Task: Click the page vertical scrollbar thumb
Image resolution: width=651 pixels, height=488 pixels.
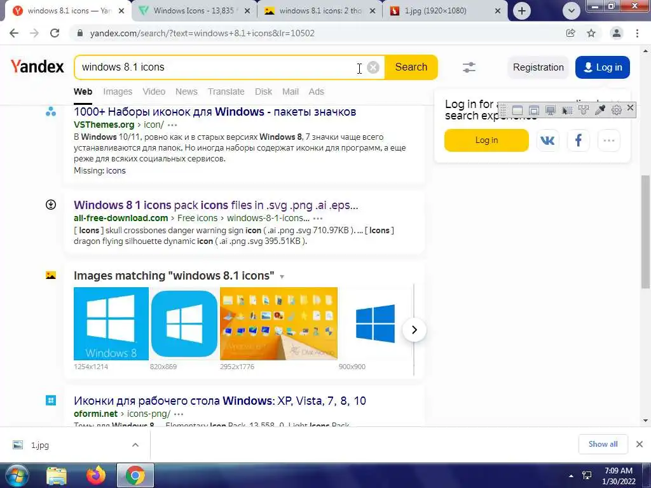Action: coord(645,231)
